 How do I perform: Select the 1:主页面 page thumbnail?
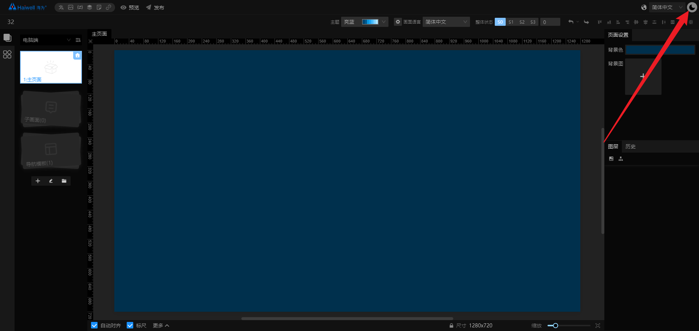51,67
